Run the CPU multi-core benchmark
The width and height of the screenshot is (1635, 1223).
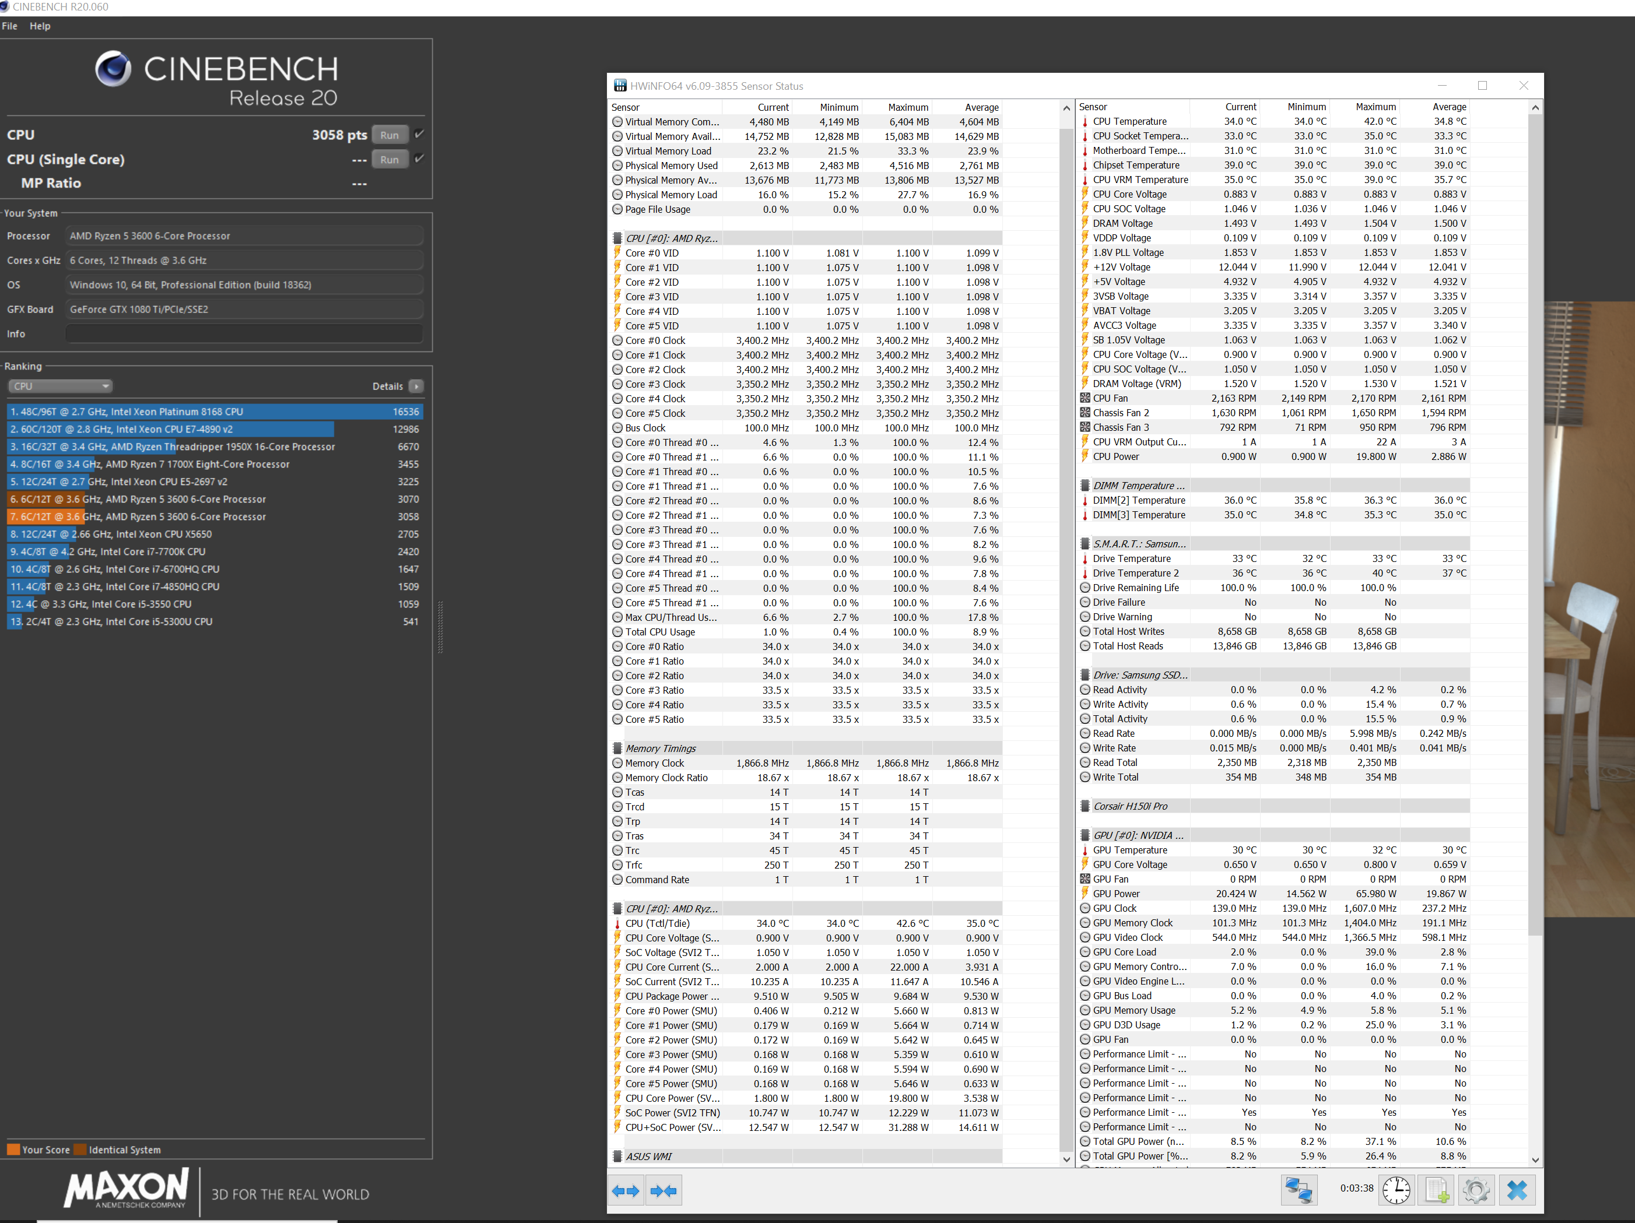tap(390, 135)
